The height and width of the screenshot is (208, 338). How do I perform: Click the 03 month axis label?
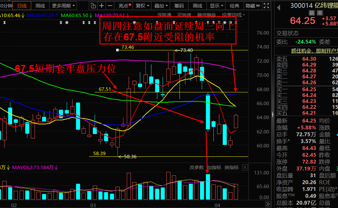[x=93, y=205]
